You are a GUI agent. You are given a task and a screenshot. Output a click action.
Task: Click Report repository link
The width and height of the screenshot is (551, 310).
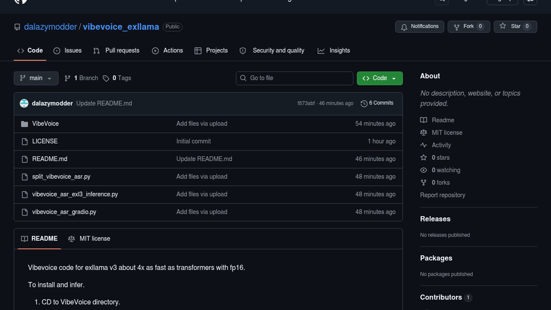tap(443, 195)
